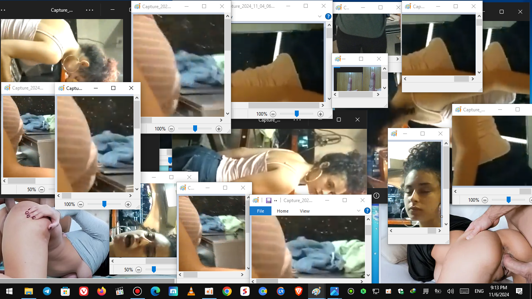Open Telegram from the taskbar
Image resolution: width=532 pixels, height=299 pixels.
pyautogui.click(x=47, y=291)
